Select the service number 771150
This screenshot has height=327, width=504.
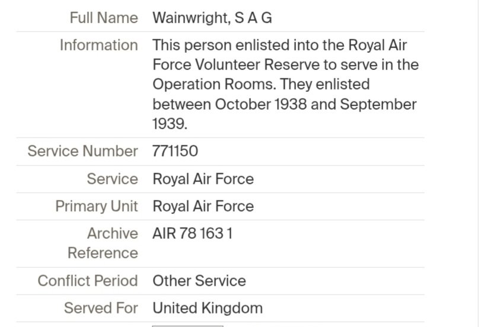(x=175, y=151)
